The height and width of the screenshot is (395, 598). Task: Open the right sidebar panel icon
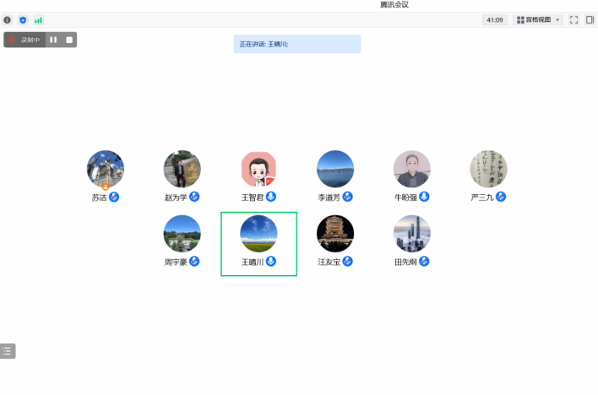(x=590, y=19)
